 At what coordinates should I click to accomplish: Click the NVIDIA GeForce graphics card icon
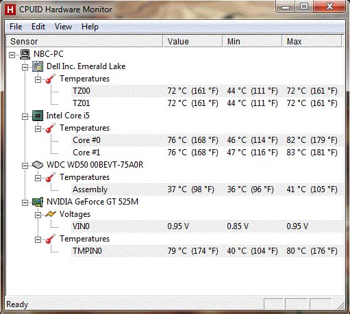tap(38, 202)
